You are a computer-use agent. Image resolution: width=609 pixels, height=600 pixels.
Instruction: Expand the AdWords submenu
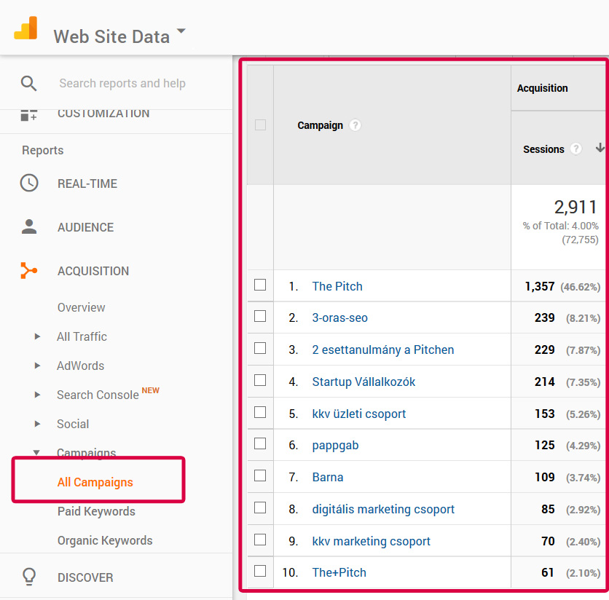38,366
